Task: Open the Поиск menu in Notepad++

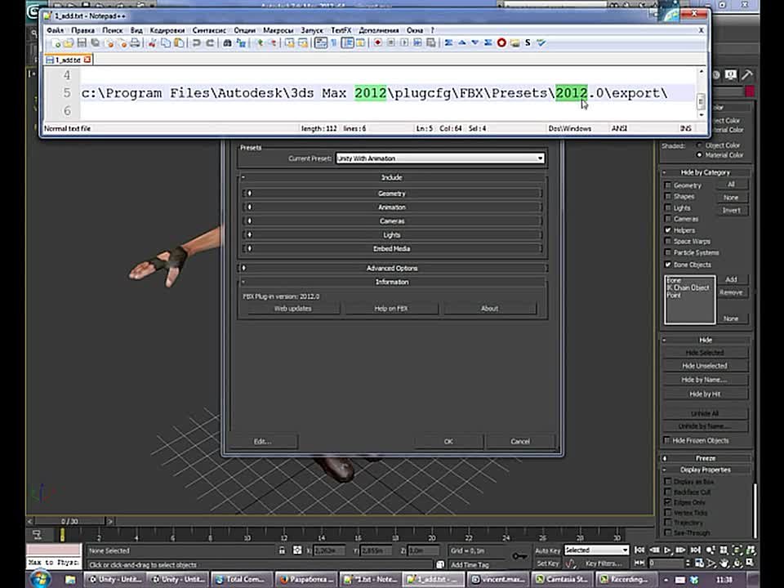Action: pos(112,30)
